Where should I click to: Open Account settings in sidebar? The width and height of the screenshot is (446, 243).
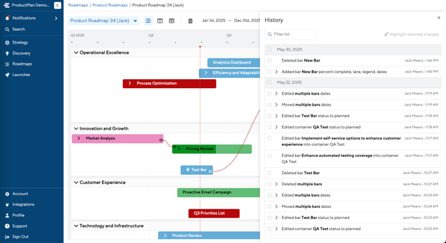pyautogui.click(x=20, y=194)
